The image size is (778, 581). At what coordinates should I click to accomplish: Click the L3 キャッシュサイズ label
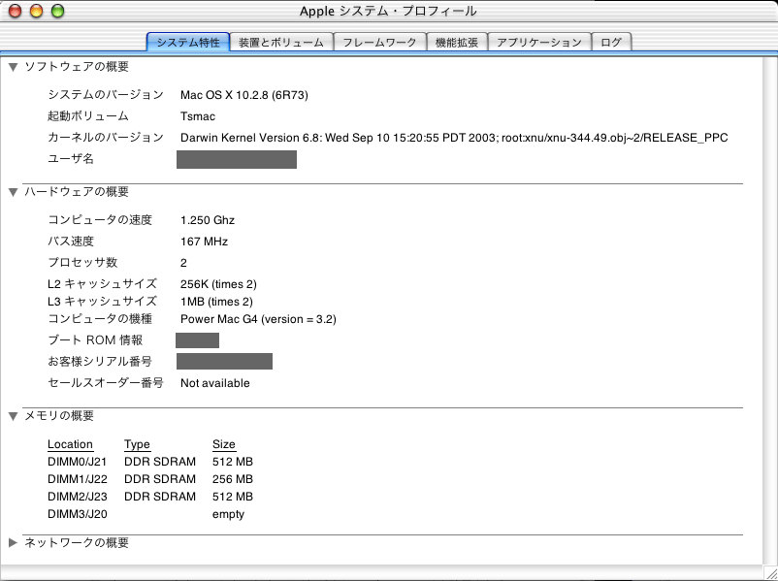[102, 301]
